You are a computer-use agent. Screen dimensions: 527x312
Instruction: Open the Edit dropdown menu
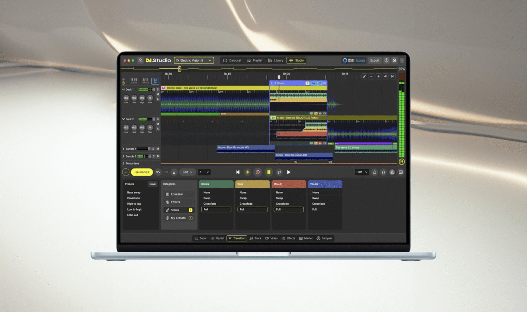tap(187, 172)
